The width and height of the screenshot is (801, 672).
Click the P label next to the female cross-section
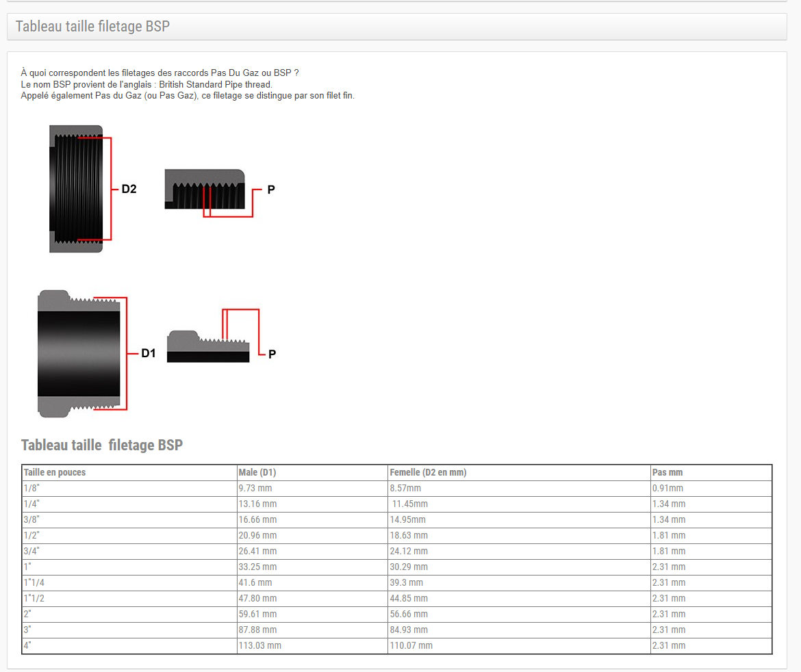pyautogui.click(x=271, y=190)
